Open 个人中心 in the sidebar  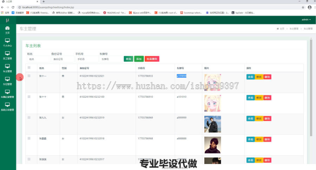(7, 42)
